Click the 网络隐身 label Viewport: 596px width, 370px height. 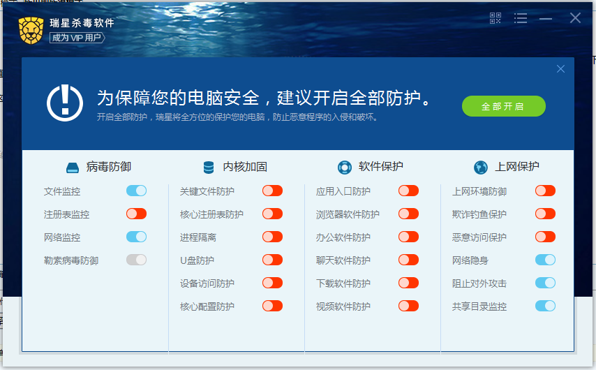470,261
